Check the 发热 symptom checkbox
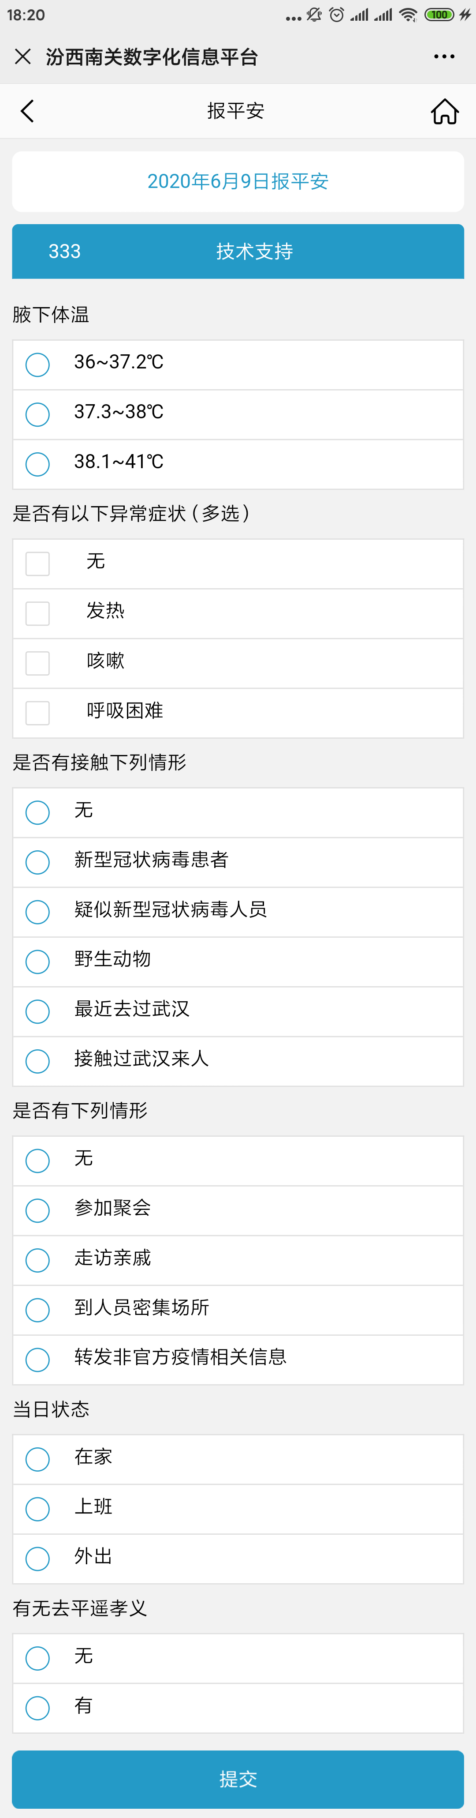This screenshot has height=1818, width=476. point(37,612)
